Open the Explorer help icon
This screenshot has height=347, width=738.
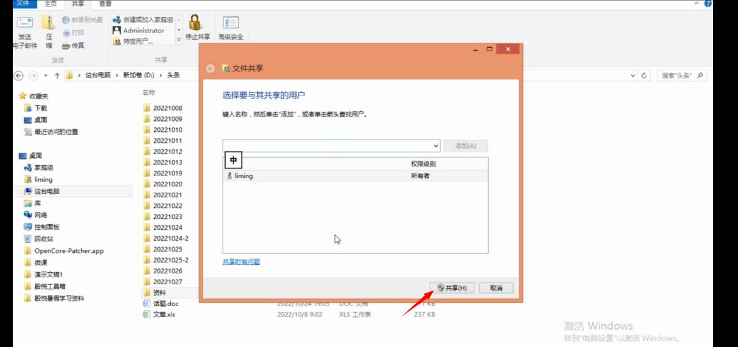[708, 4]
